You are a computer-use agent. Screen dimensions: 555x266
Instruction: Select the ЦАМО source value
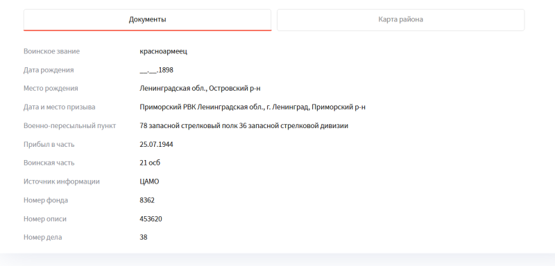(149, 181)
